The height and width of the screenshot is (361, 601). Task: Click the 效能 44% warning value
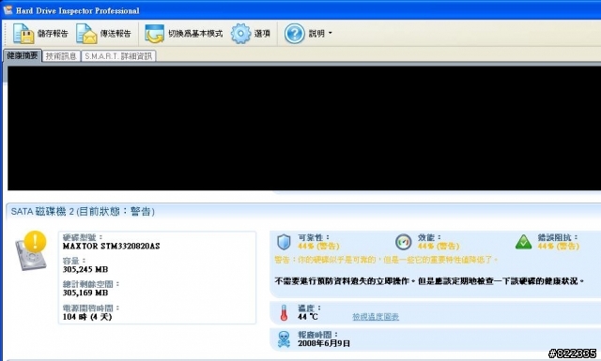[x=439, y=247]
